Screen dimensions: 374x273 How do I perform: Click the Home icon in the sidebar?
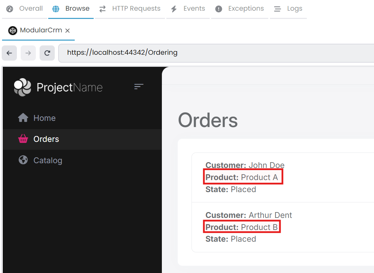[23, 117]
